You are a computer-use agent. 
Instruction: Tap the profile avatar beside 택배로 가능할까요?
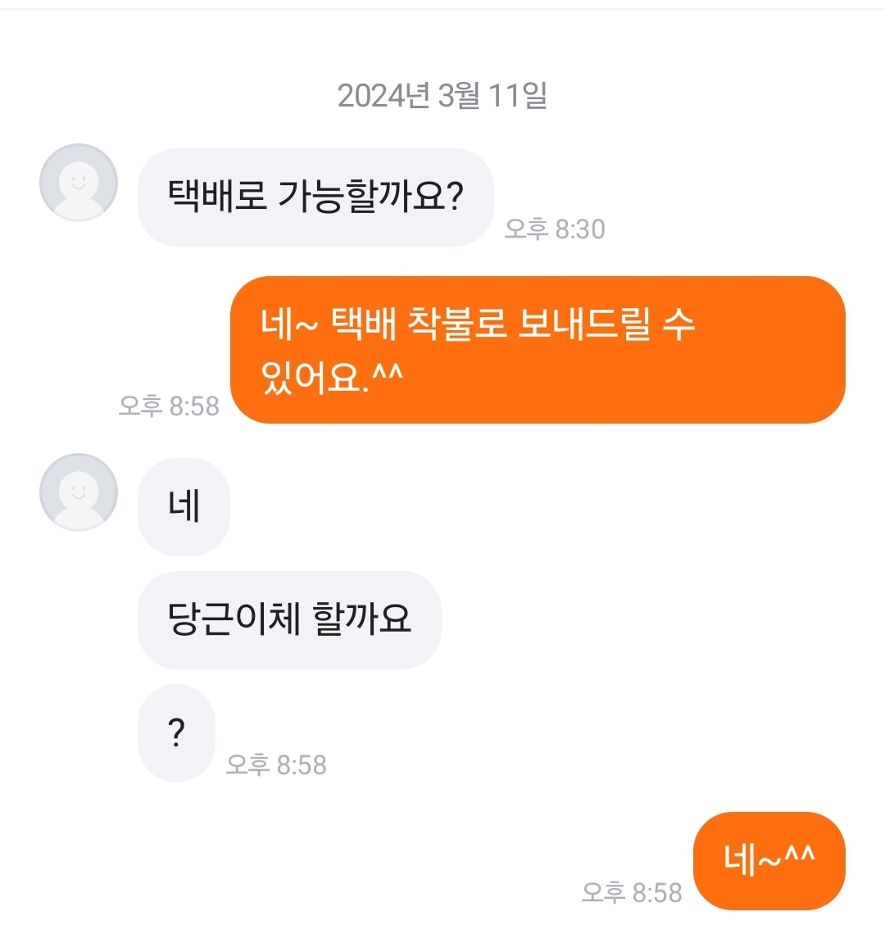[79, 183]
